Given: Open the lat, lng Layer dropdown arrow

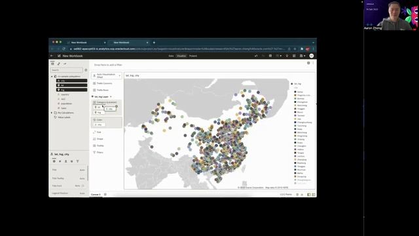Looking at the screenshot, I should (111, 96).
